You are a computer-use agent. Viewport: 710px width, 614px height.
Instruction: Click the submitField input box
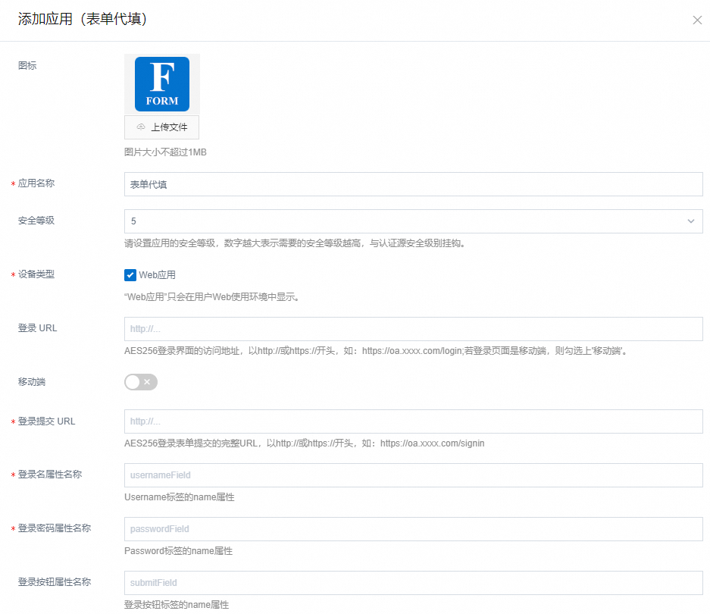coord(413,583)
